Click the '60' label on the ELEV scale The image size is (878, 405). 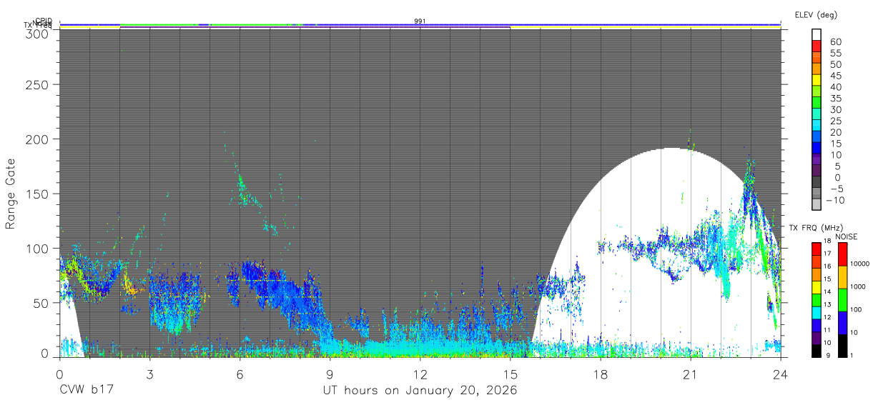coord(835,42)
